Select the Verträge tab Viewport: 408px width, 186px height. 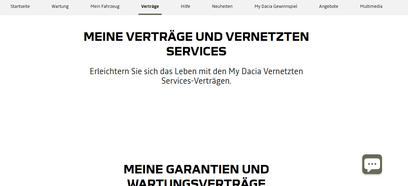point(150,6)
